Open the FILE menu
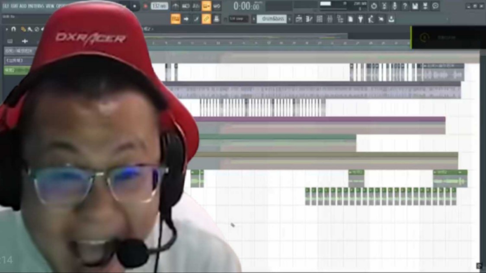Screen dimensions: 486x273 pyautogui.click(x=6, y=6)
